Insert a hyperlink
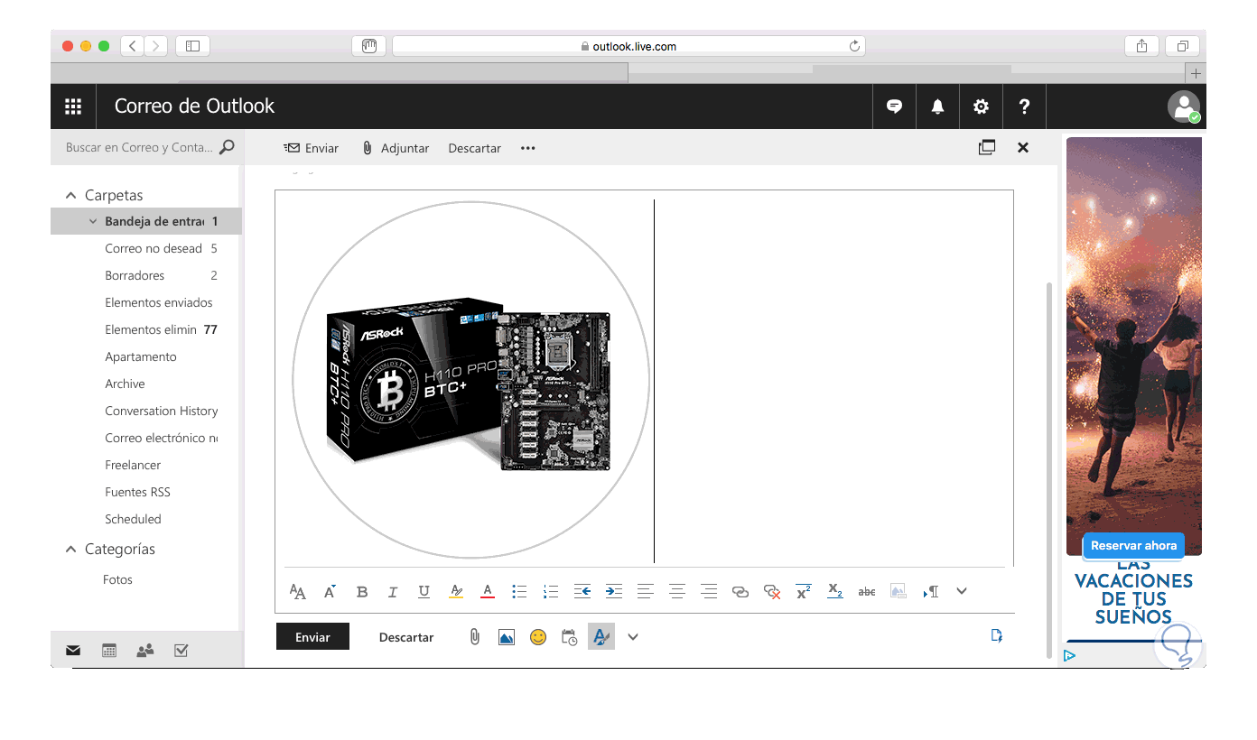This screenshot has width=1257, height=740. point(740,592)
